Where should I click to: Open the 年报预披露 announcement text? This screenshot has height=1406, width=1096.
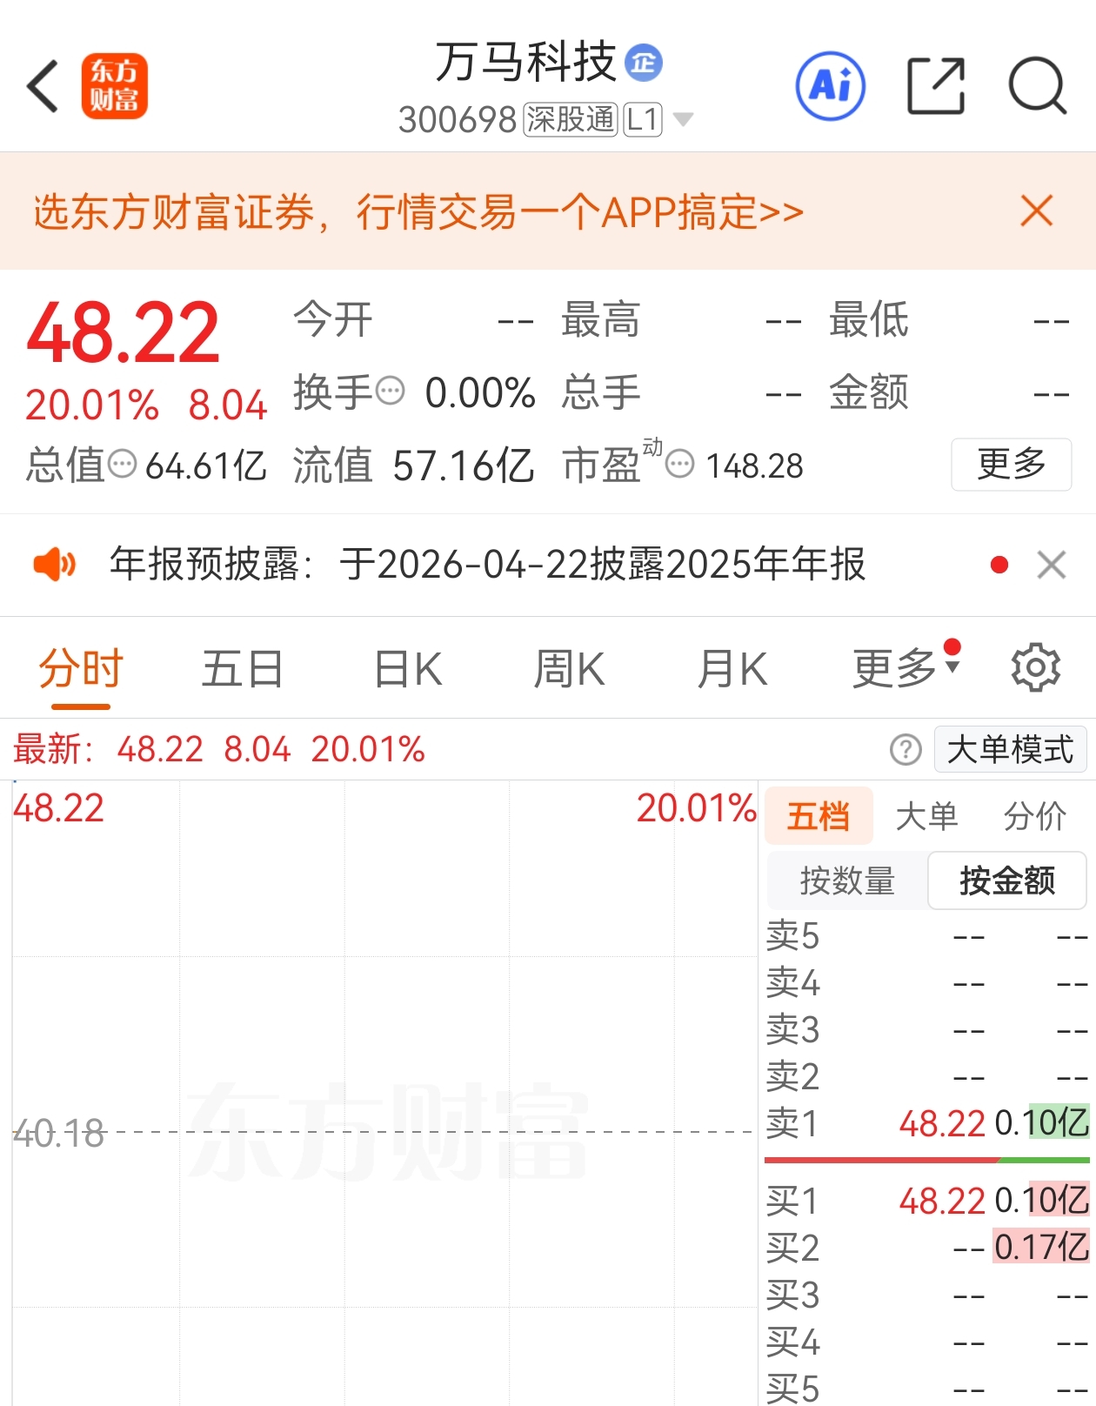pos(488,564)
